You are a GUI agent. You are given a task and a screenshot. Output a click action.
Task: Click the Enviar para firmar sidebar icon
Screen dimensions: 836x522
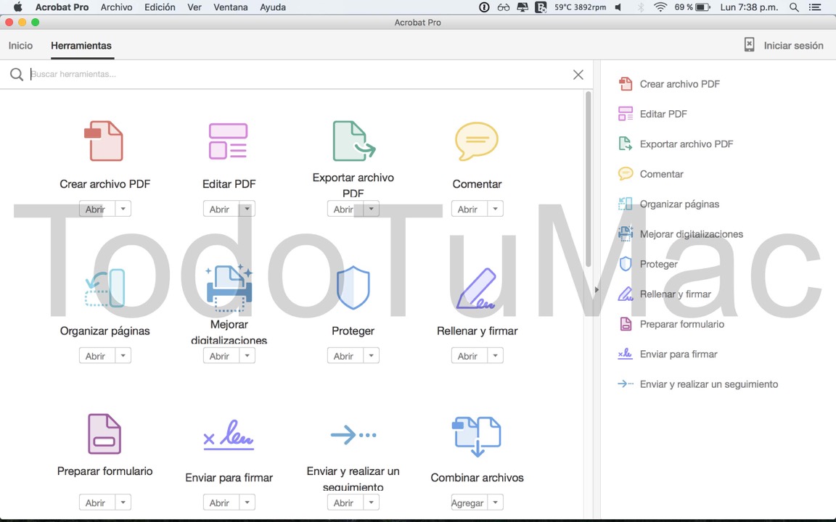tap(625, 354)
